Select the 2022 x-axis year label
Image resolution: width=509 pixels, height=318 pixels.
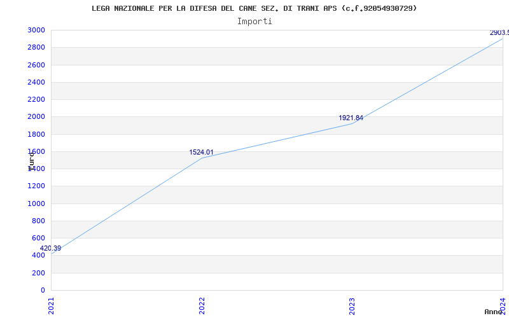pos(202,306)
